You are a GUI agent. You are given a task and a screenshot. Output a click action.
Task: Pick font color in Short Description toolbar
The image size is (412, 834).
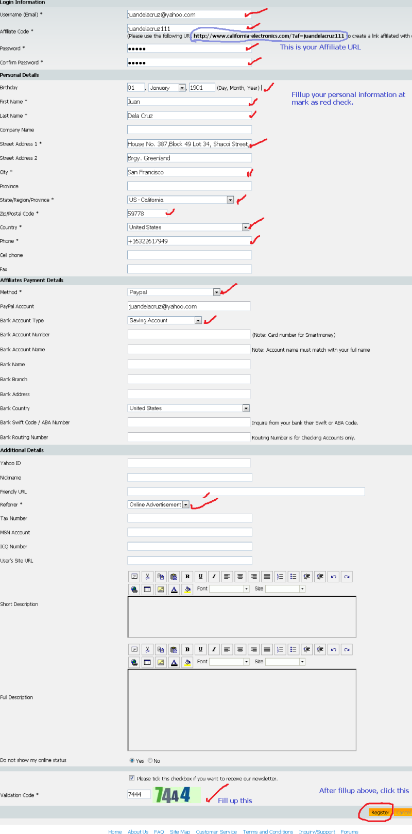pyautogui.click(x=174, y=589)
